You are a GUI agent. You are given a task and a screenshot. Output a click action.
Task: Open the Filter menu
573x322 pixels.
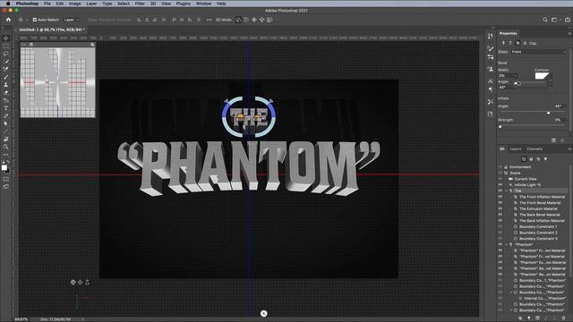click(x=140, y=4)
